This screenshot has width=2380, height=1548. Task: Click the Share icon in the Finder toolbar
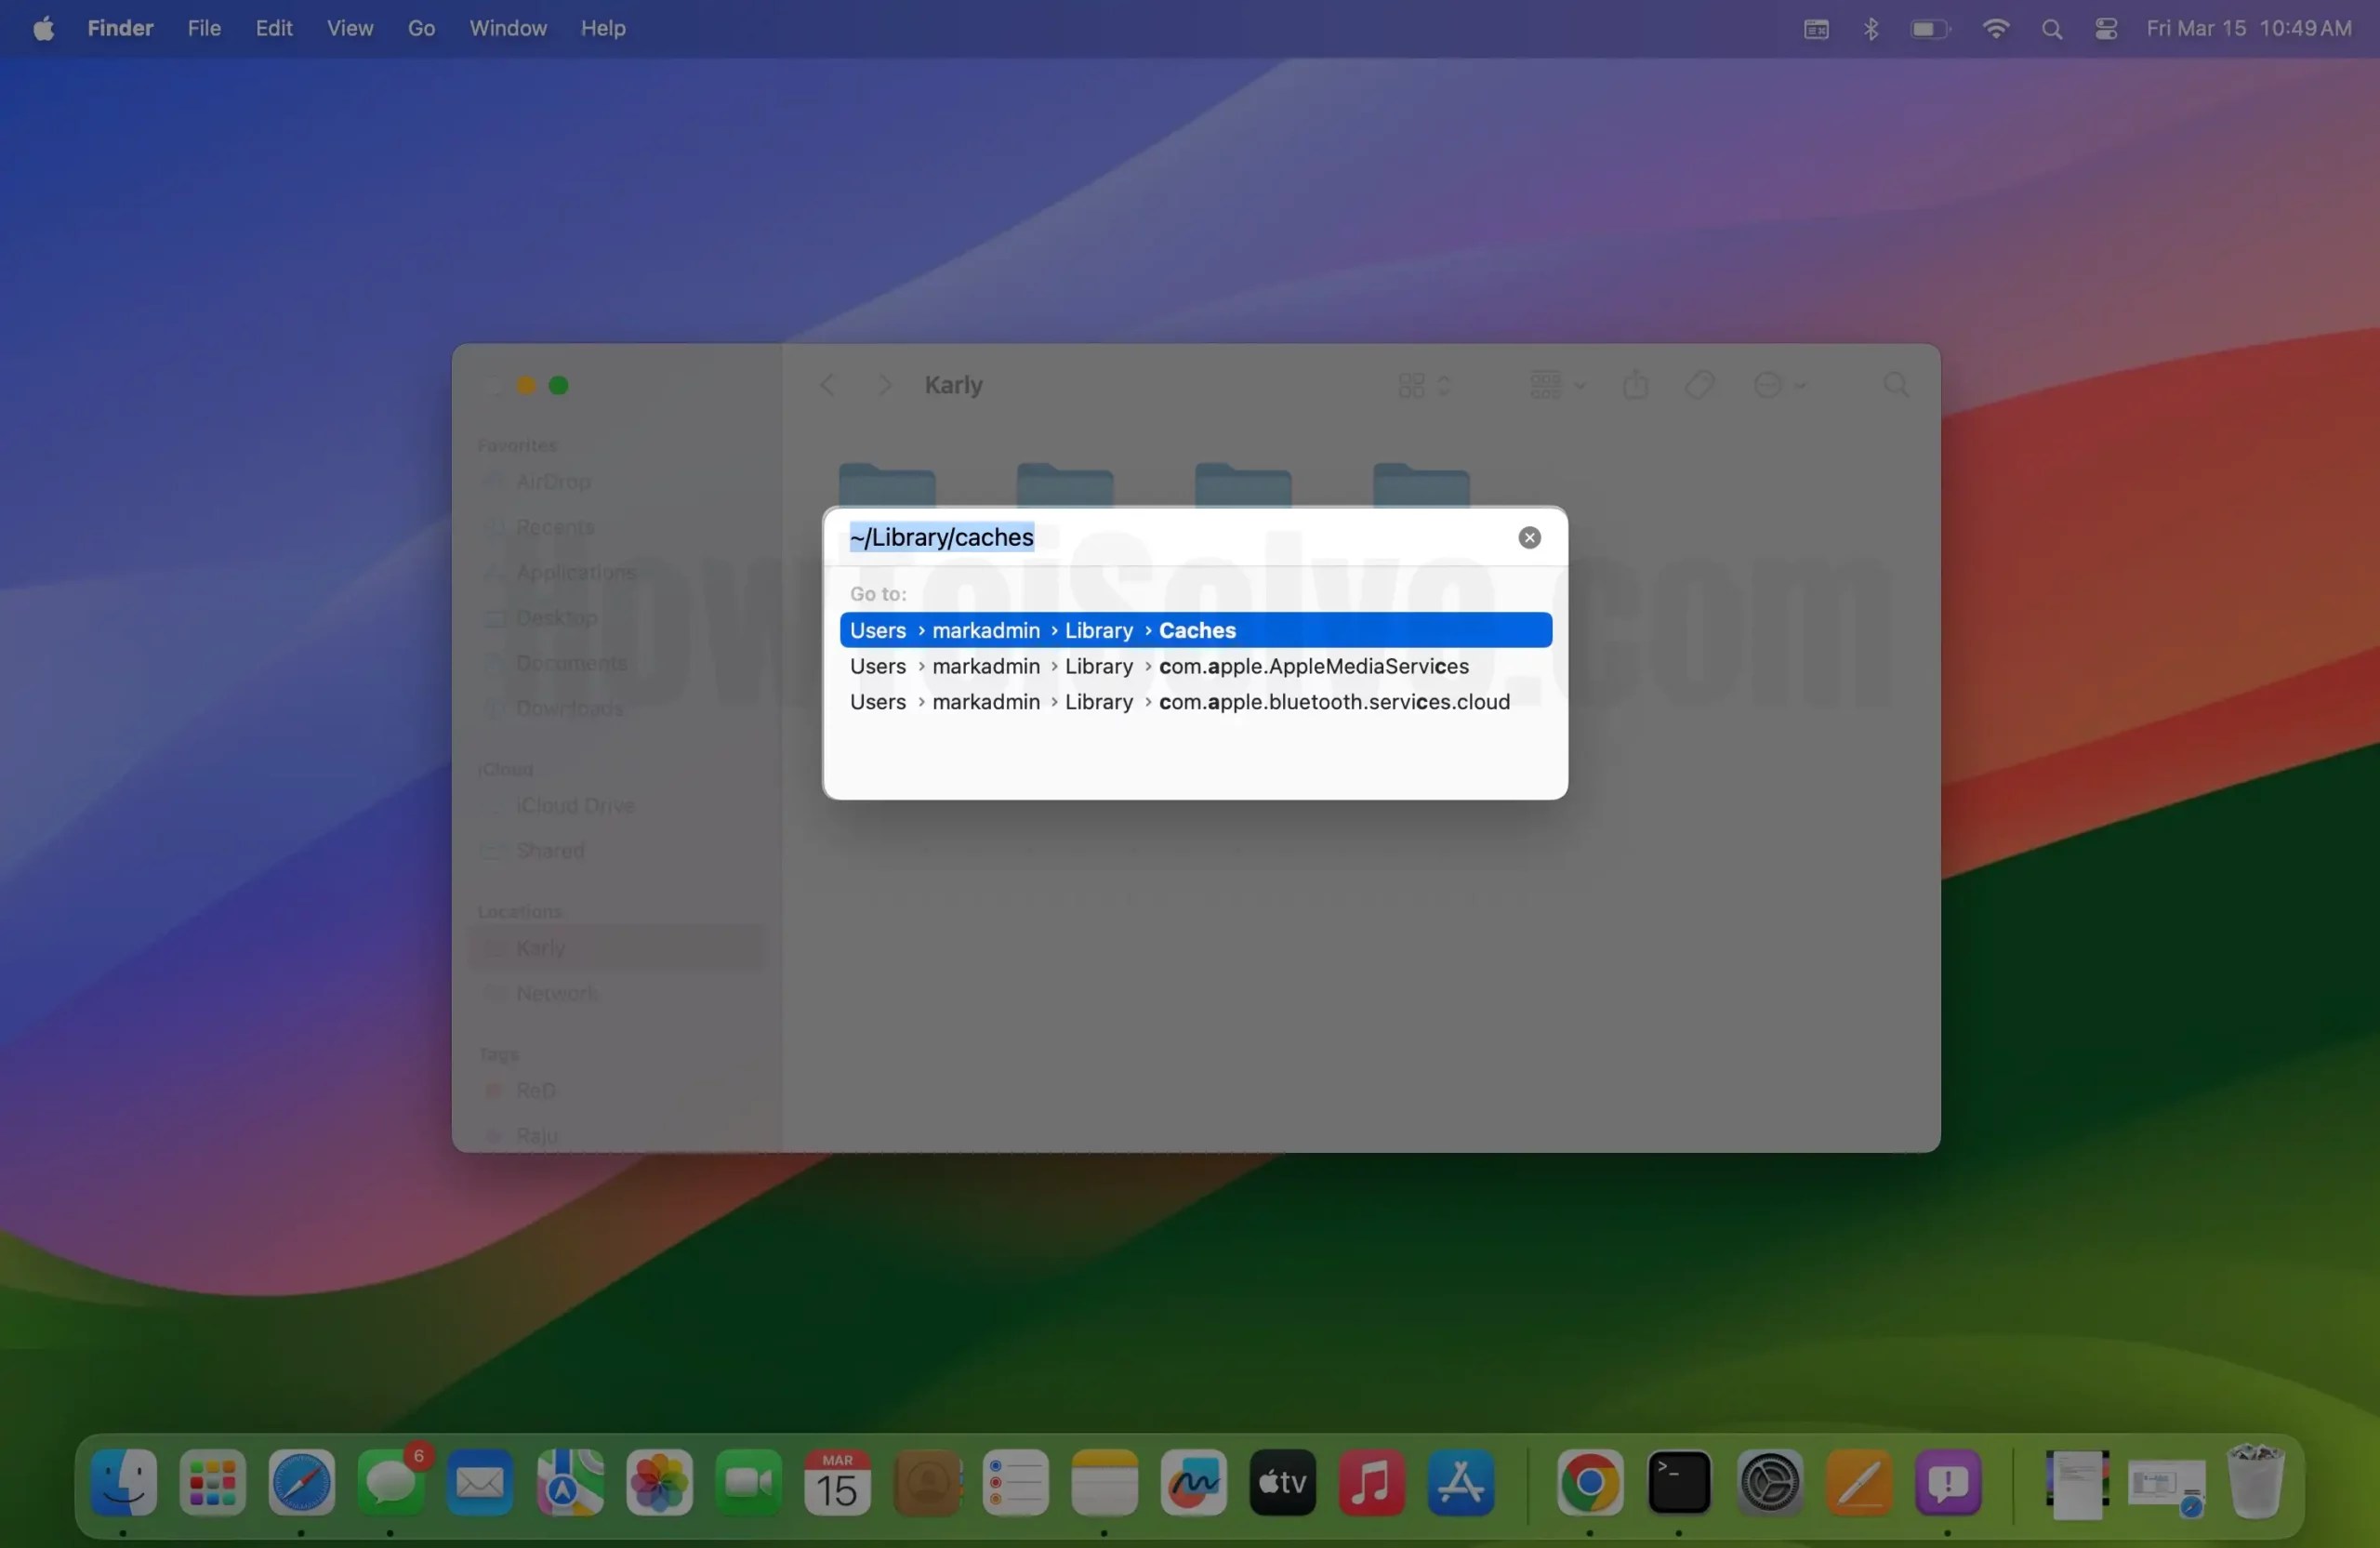tap(1634, 385)
